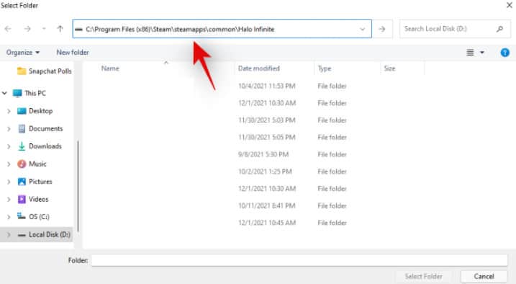The height and width of the screenshot is (284, 516).
Task: Select the row dated 10/2/2021 1:25 PM
Action: tap(253, 172)
